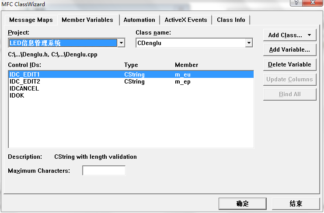Screen dimensions: 324x213
Task: Select the IDC_EDIT1 row
Action: (x=25, y=75)
